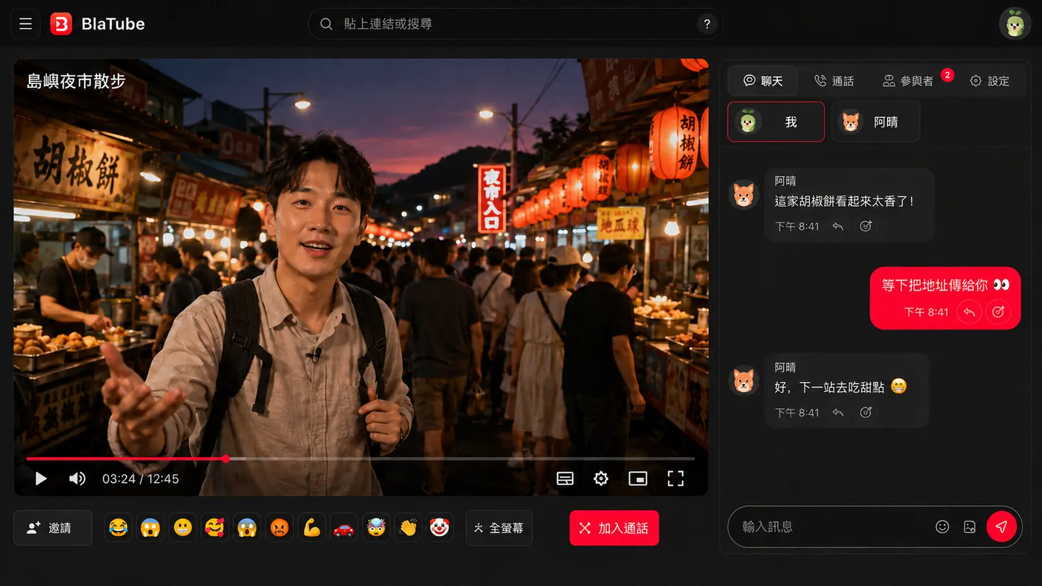The image size is (1042, 586).
Task: Open the user profile avatar at top right
Action: tap(1015, 24)
